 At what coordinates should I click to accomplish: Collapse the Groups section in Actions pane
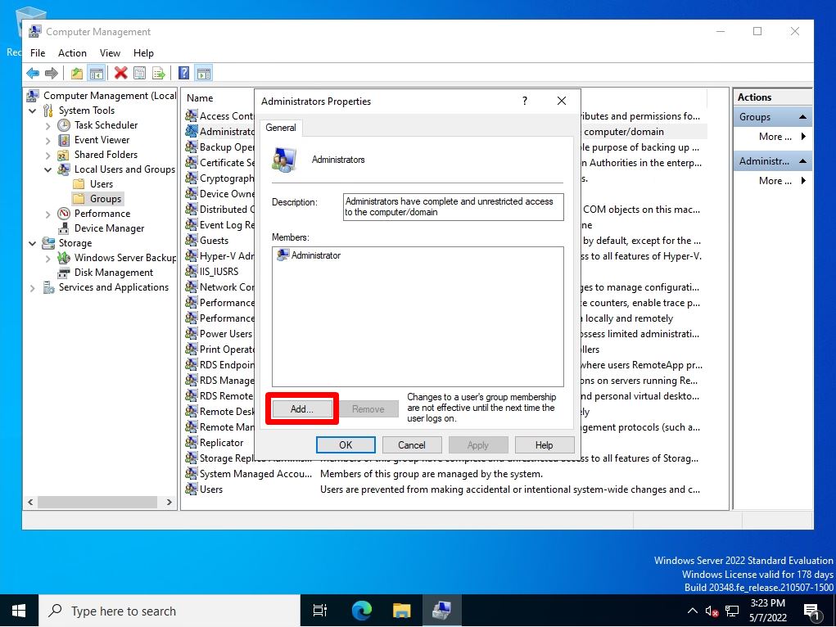coord(802,117)
